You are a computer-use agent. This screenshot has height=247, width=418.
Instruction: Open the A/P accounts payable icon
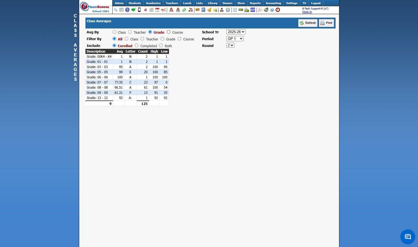coord(253,10)
